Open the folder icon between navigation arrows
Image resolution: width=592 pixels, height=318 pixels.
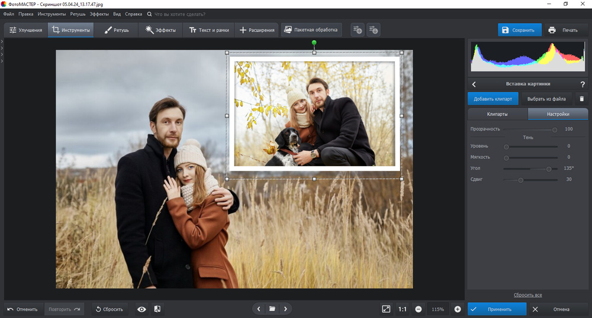tap(272, 309)
